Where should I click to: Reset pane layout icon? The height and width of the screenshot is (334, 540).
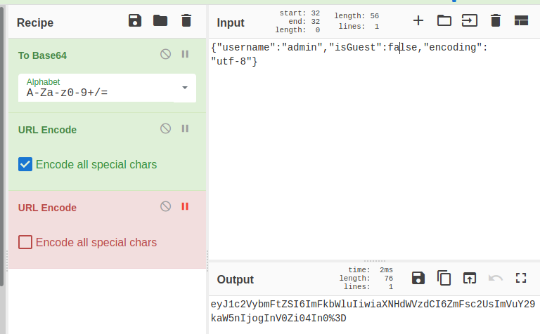pos(521,20)
